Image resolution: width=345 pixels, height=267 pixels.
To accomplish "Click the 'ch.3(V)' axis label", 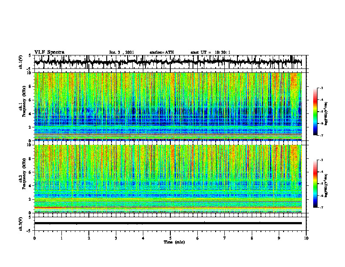I will pyautogui.click(x=21, y=224).
